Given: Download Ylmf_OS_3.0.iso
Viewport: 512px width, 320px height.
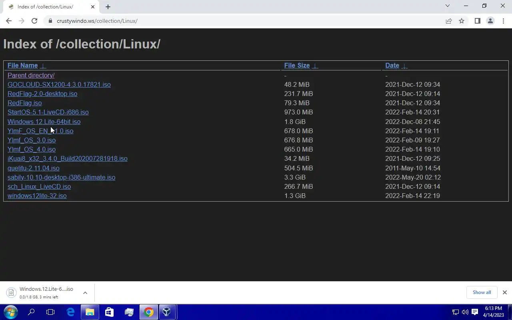Looking at the screenshot, I should [x=32, y=140].
